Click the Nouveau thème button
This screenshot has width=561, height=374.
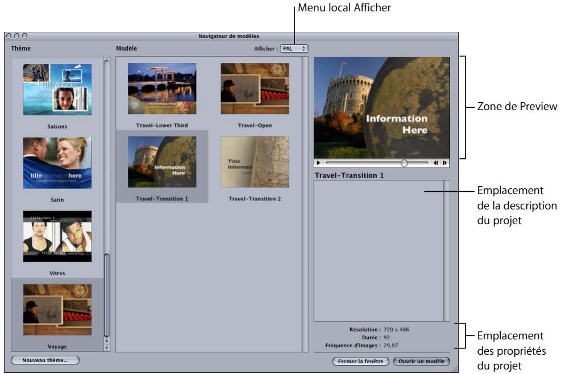tap(45, 360)
